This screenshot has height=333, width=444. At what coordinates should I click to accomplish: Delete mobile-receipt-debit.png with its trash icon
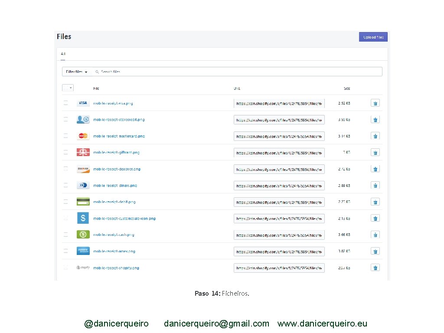pos(375,202)
